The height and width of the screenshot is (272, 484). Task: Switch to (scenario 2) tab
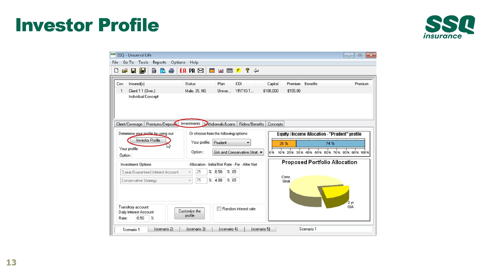164,229
